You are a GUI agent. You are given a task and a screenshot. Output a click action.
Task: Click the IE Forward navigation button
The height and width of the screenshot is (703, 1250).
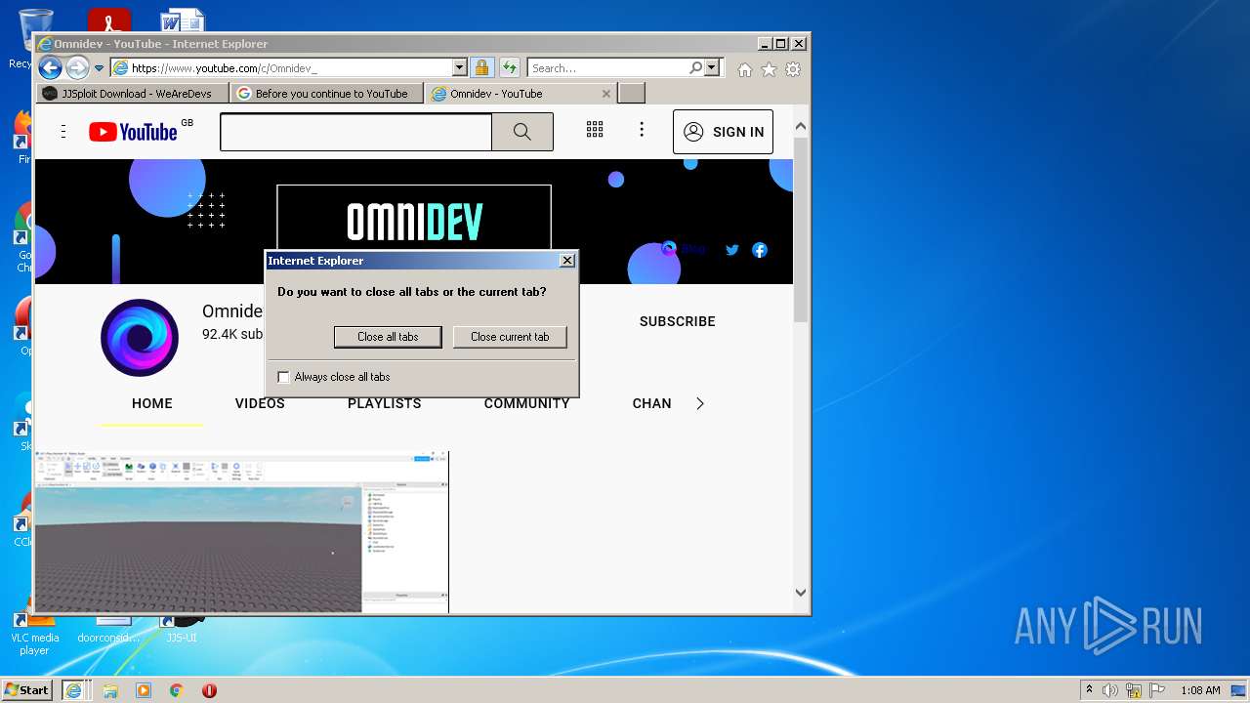(x=77, y=67)
